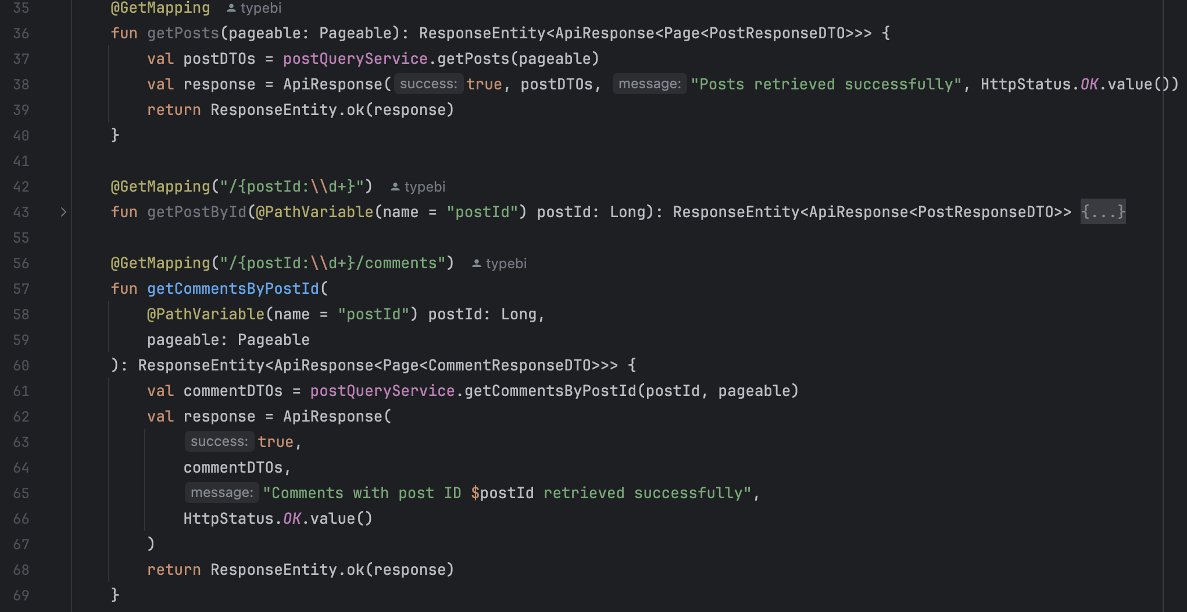Click the @GetMapping annotation for comments endpoint

[161, 262]
